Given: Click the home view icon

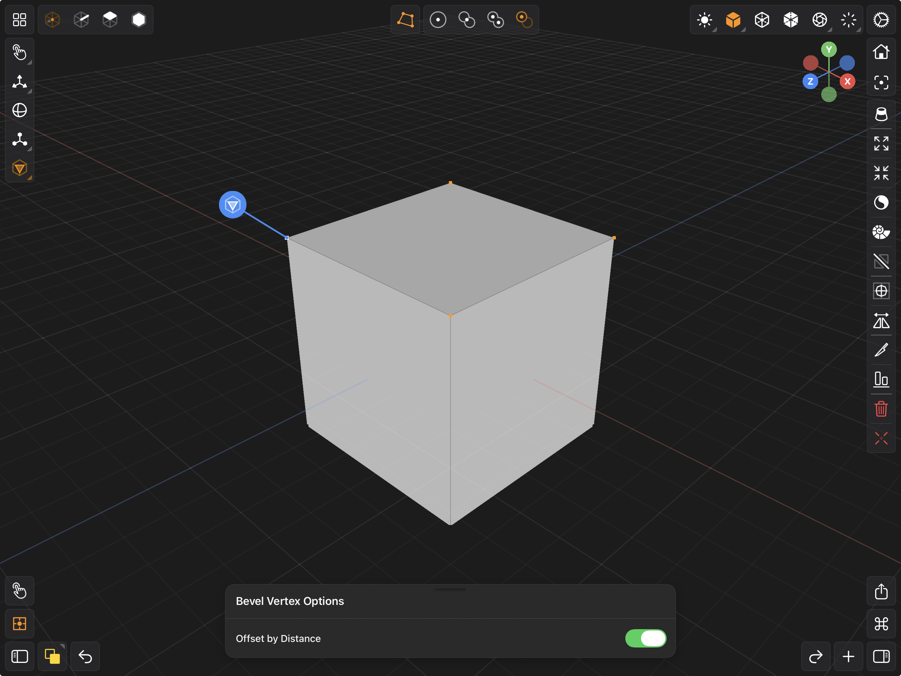Looking at the screenshot, I should 881,52.
